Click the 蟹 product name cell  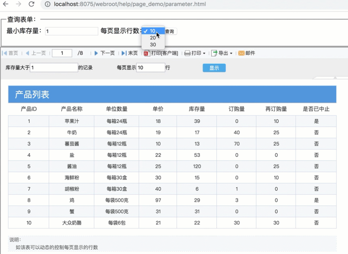72,212
